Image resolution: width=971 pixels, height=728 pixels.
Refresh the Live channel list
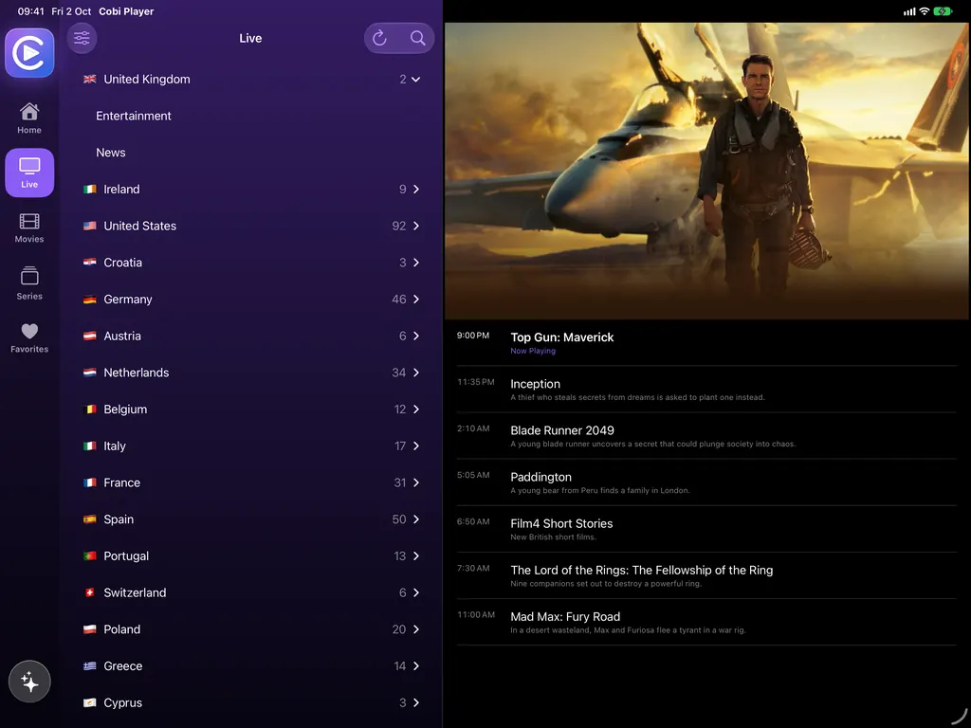[x=379, y=38]
